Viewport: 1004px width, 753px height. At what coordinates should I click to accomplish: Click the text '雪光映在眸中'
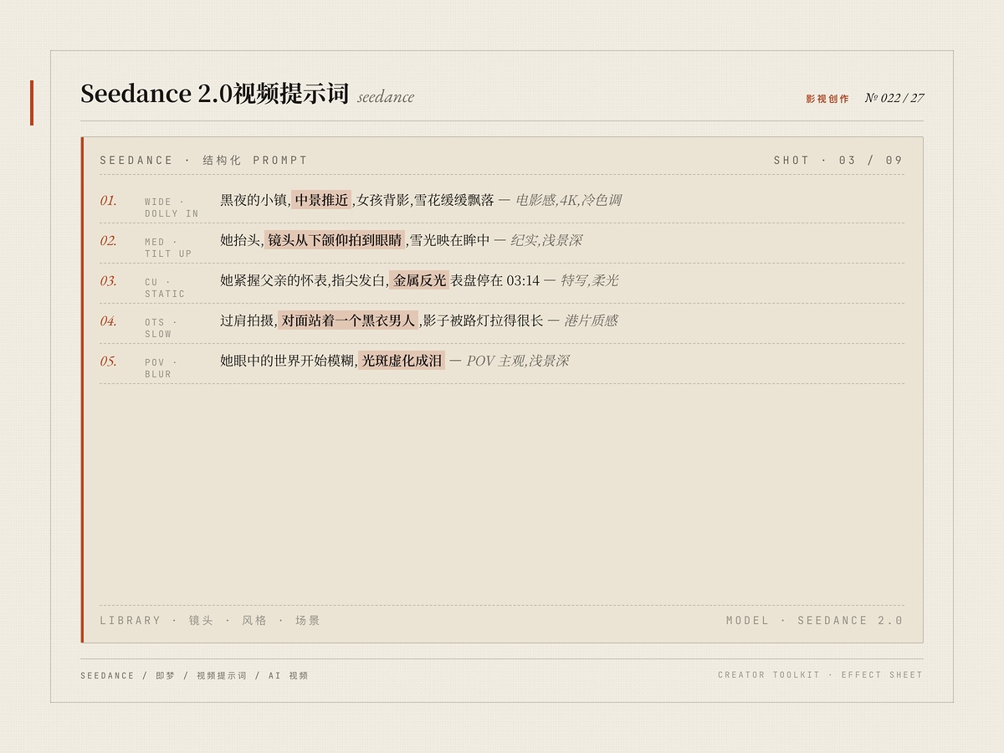(449, 240)
